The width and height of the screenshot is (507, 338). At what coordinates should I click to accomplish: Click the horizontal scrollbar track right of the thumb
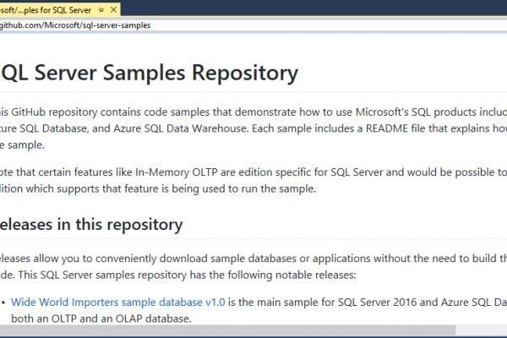[x=481, y=330]
